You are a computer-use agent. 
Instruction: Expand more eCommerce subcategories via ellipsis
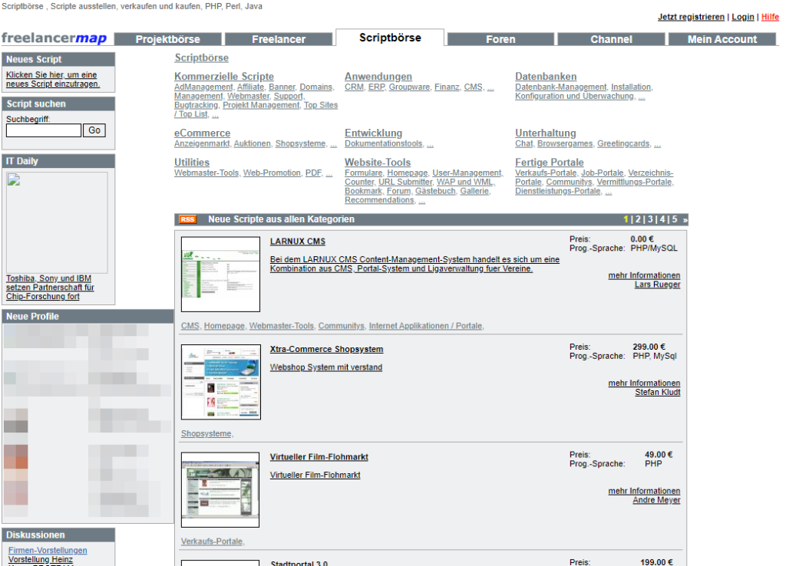[333, 144]
